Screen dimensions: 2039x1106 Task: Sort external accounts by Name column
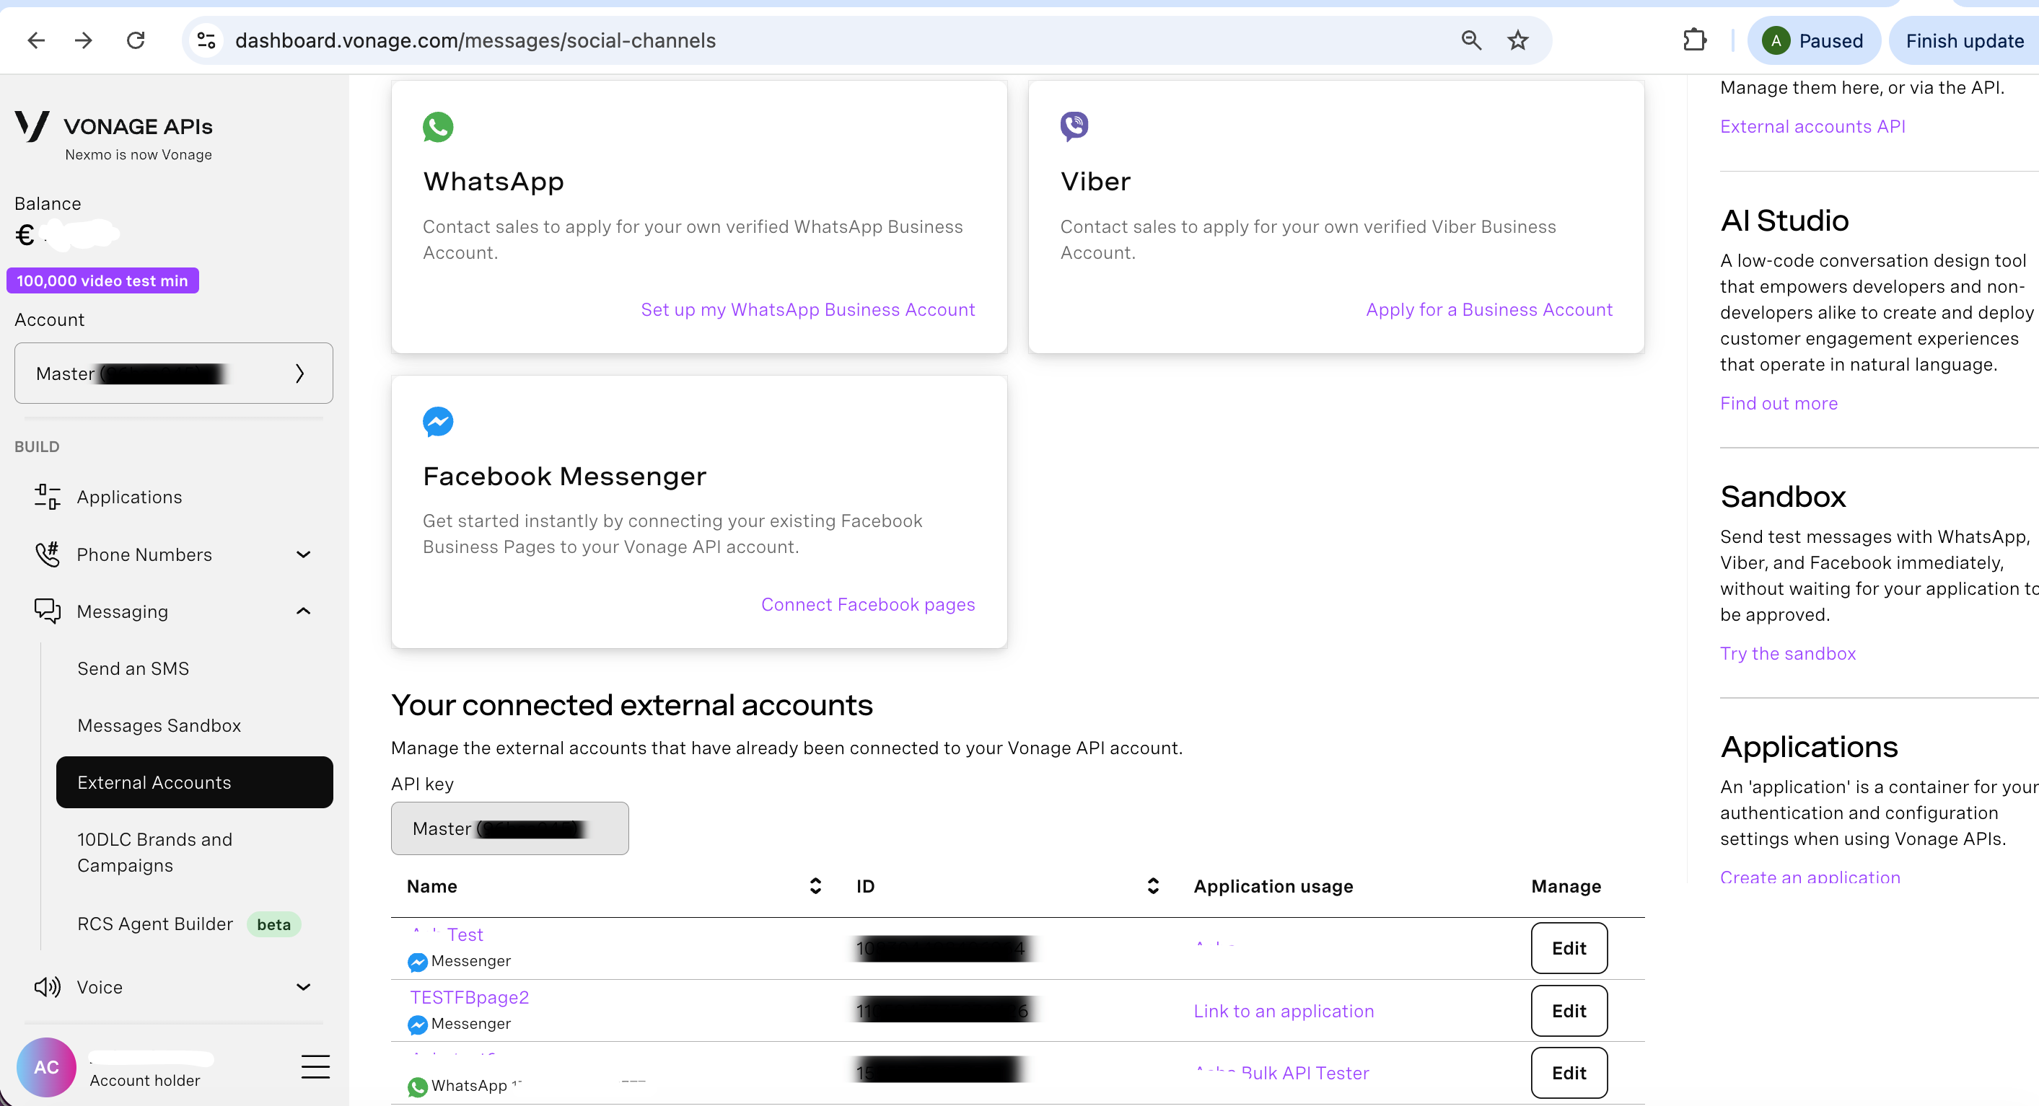(815, 885)
